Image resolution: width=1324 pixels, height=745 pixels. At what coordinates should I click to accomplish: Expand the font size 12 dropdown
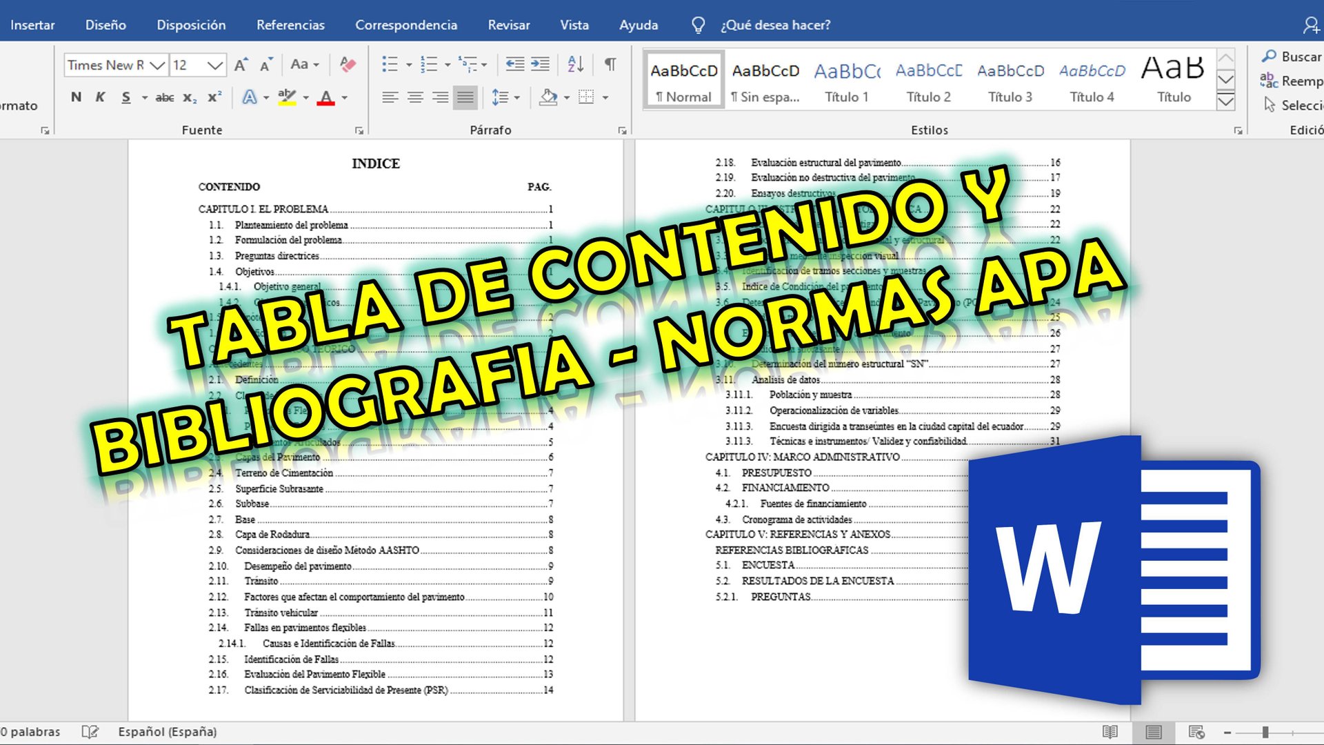tap(215, 66)
